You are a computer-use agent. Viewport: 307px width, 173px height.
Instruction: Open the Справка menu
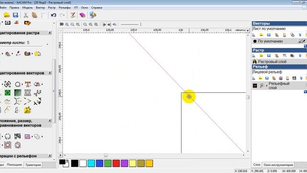pos(97,8)
